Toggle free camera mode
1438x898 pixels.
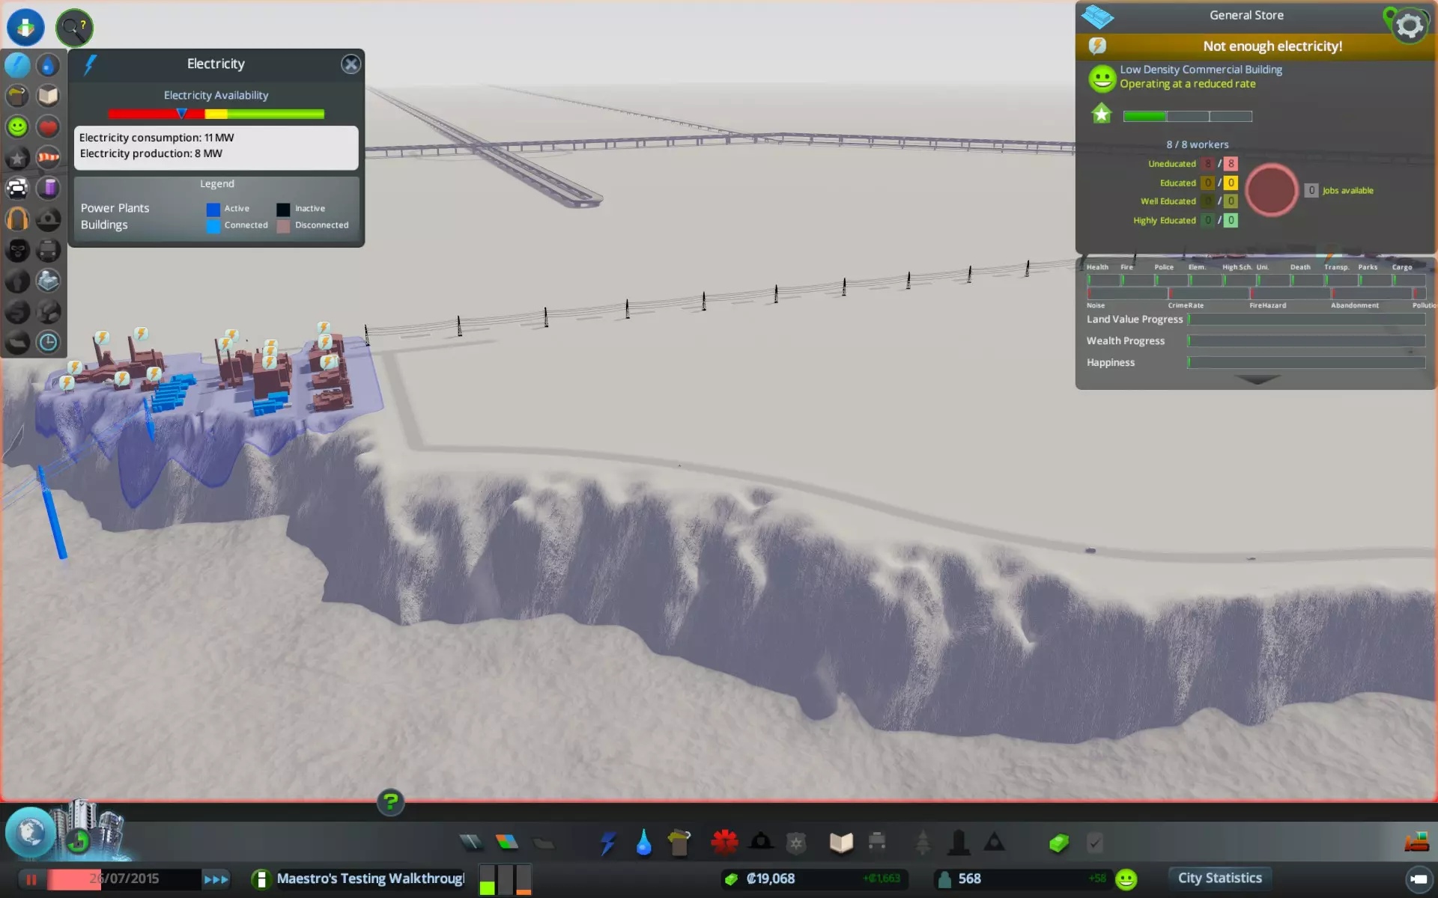click(x=1418, y=879)
